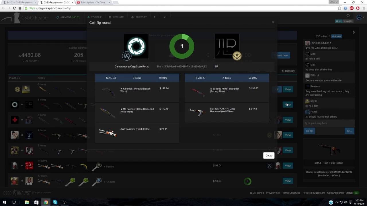Switch to the $43.53 CSGOReaper browser tab
The width and height of the screenshot is (367, 206).
(19, 3)
